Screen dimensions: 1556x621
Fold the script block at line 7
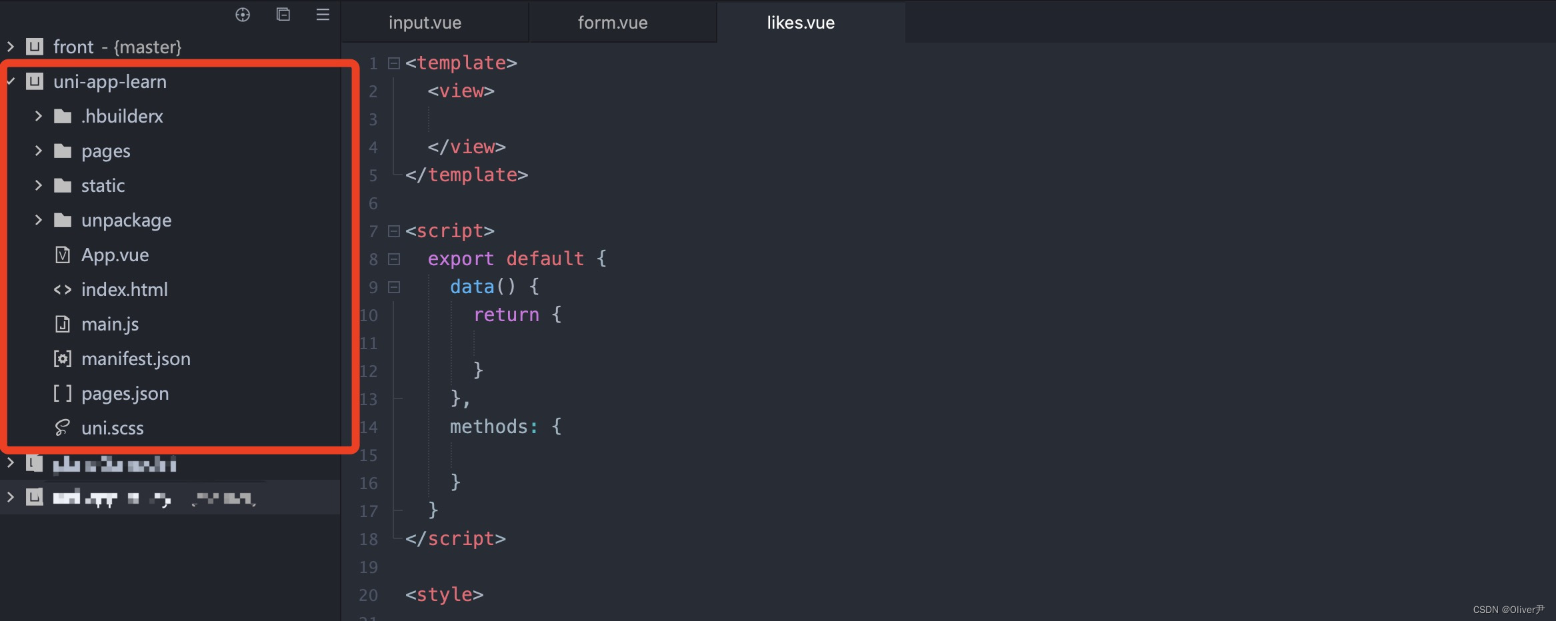pyautogui.click(x=394, y=231)
